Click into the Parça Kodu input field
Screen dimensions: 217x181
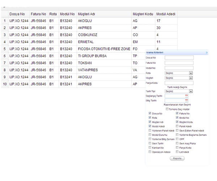point(179,83)
